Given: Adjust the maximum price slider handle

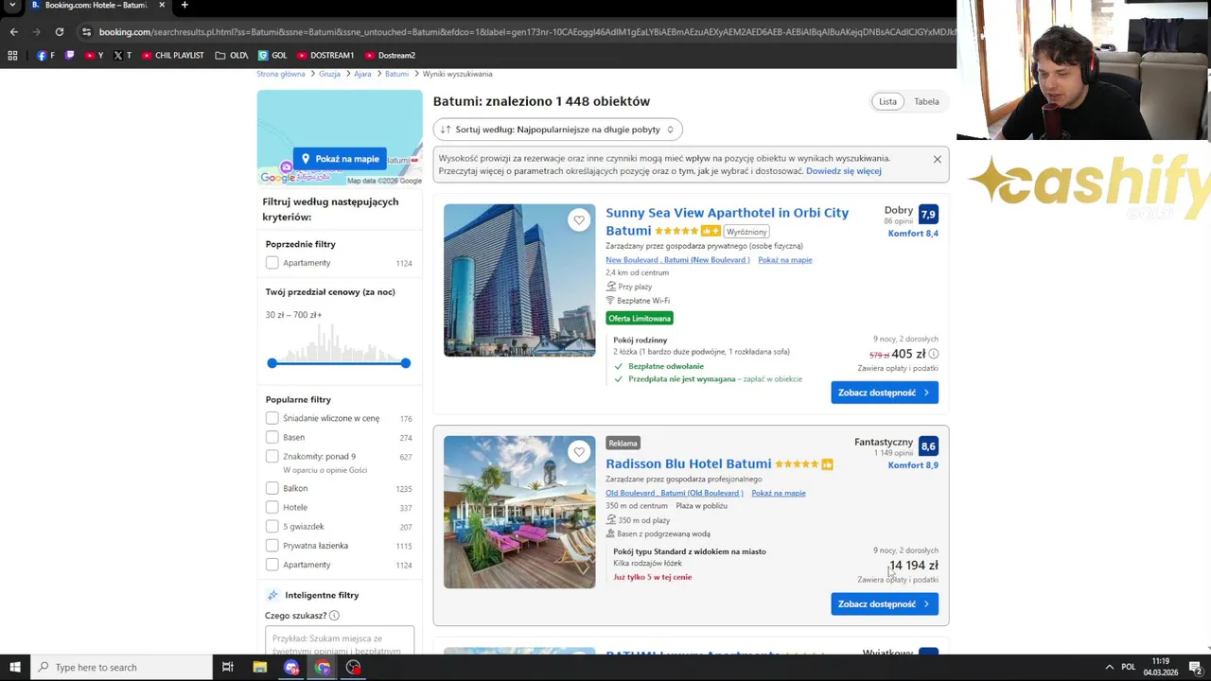Looking at the screenshot, I should tap(405, 363).
